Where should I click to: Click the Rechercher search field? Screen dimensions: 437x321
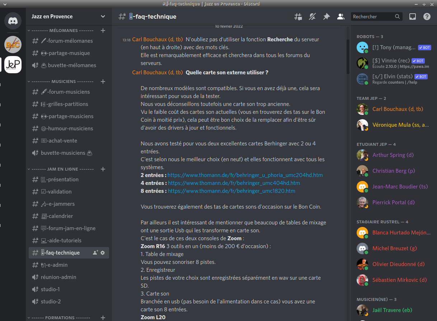[x=372, y=17]
